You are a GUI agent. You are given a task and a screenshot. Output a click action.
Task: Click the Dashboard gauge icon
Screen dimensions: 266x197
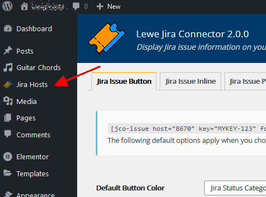click(8, 28)
